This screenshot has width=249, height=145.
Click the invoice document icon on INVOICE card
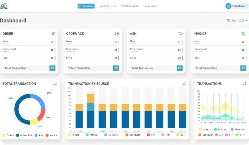(244, 34)
